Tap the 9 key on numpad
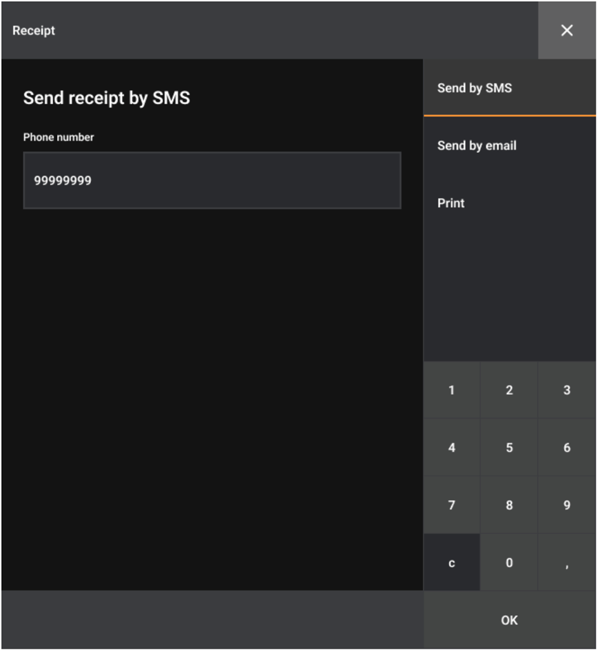The image size is (597, 650). coord(567,505)
